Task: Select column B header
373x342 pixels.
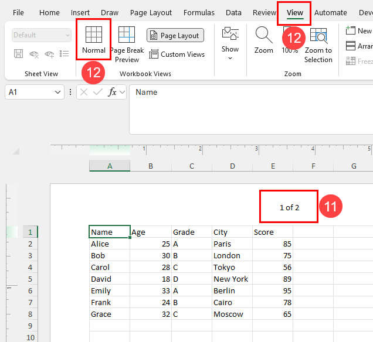Action: (151, 166)
